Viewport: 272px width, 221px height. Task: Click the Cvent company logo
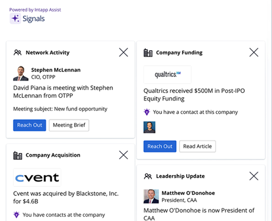tap(37, 177)
